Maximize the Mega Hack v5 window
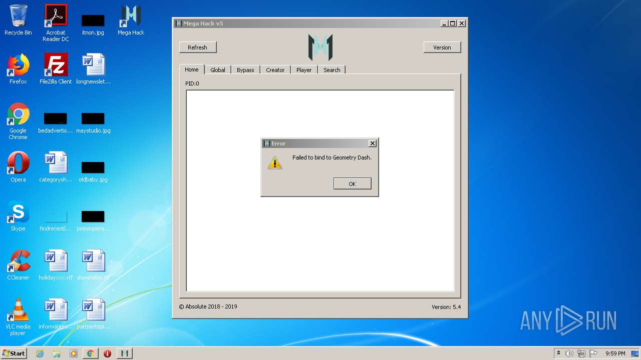The width and height of the screenshot is (641, 360). [453, 23]
